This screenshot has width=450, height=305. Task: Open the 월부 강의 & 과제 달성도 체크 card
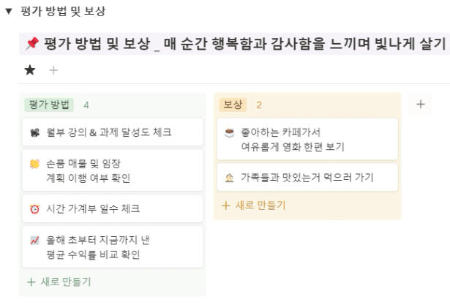point(113,132)
